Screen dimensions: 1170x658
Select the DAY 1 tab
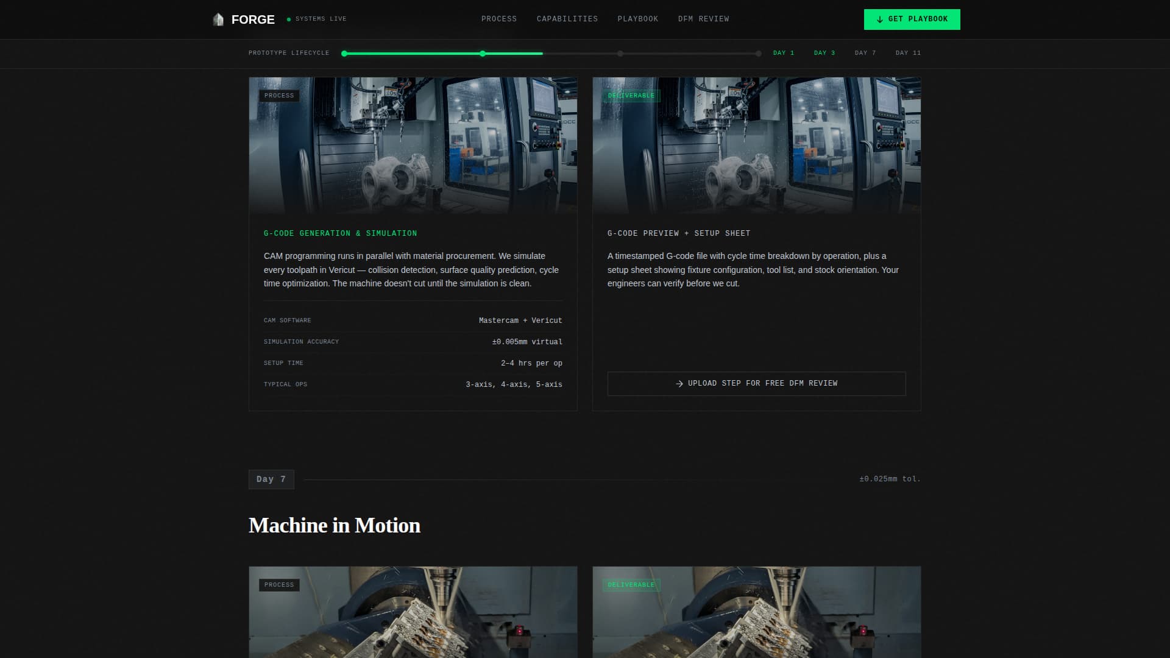click(x=783, y=53)
